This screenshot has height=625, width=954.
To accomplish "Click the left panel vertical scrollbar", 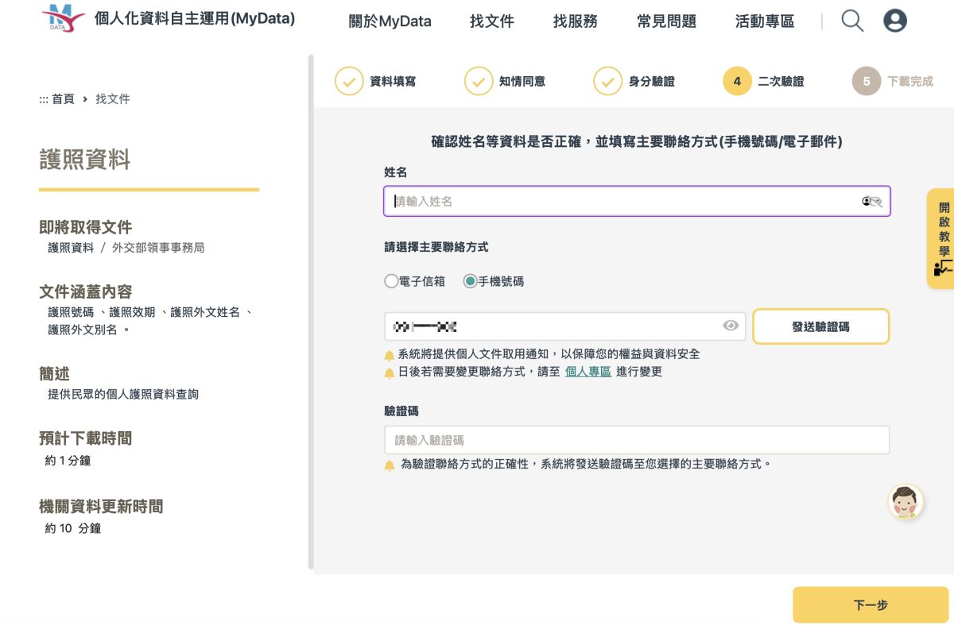I will point(311,311).
